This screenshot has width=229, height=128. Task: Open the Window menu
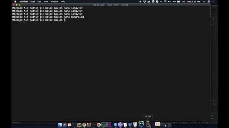54,1
